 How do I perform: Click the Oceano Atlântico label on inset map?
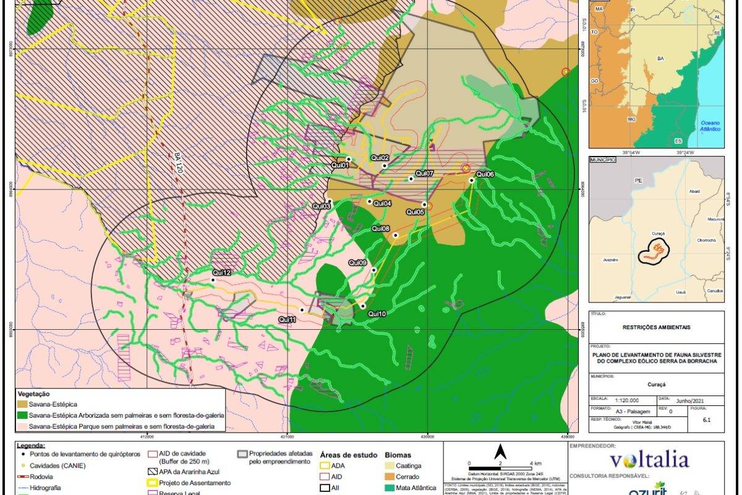coord(710,126)
